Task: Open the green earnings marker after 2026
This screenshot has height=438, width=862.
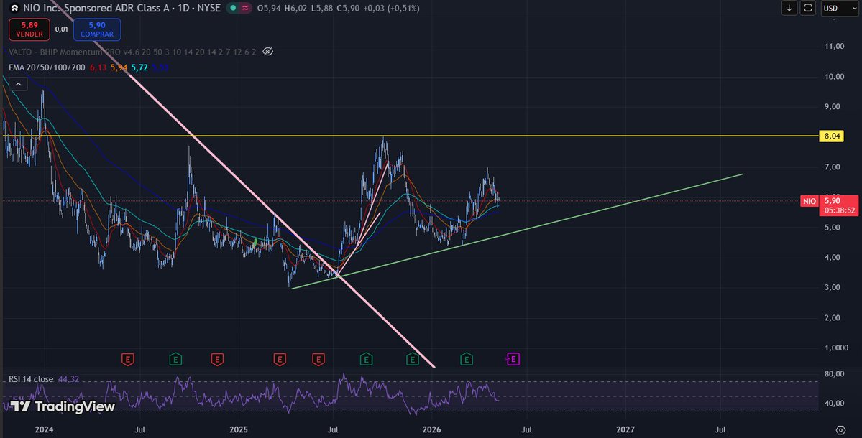Action: (466, 360)
